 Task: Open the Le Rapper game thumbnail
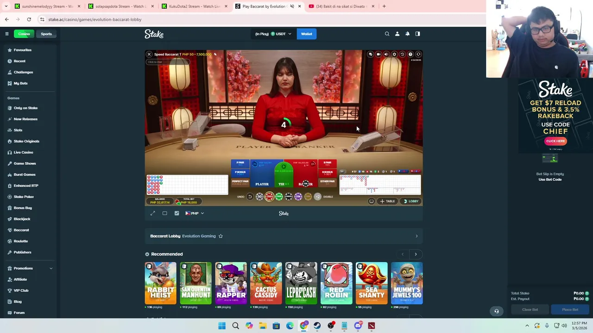point(231,283)
